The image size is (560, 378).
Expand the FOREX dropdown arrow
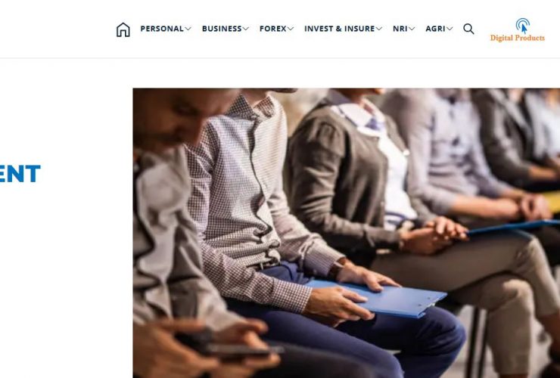click(291, 29)
